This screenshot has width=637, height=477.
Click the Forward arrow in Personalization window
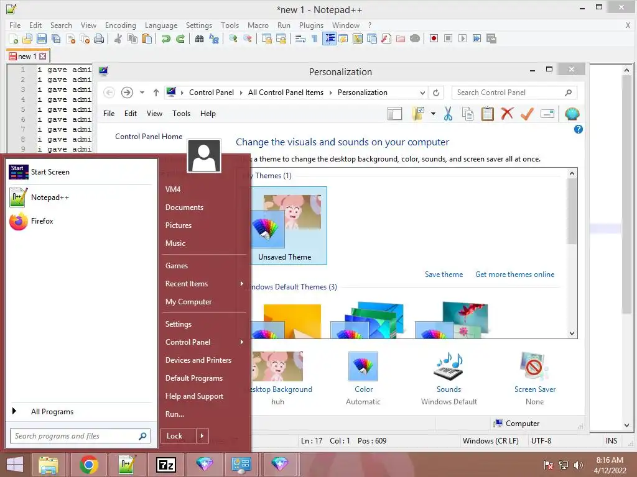click(127, 93)
